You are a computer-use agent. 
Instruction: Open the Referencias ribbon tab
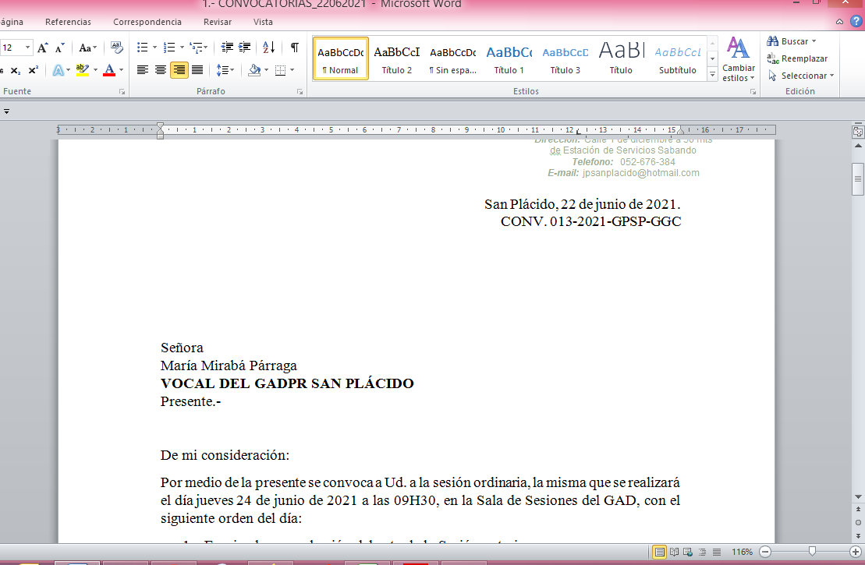point(68,22)
